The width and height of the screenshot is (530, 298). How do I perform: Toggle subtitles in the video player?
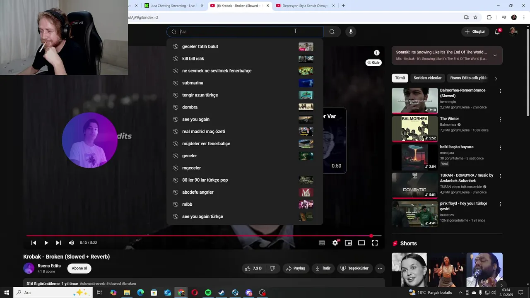click(322, 243)
